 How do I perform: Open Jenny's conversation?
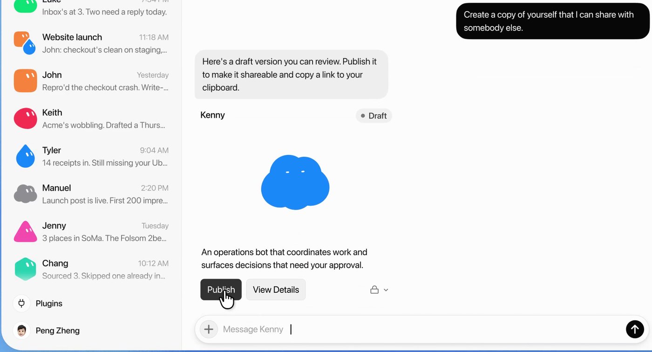pyautogui.click(x=91, y=231)
